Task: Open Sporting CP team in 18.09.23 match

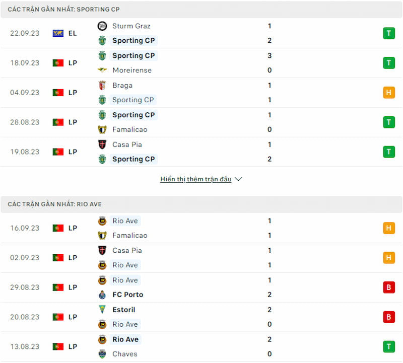Action: click(133, 56)
